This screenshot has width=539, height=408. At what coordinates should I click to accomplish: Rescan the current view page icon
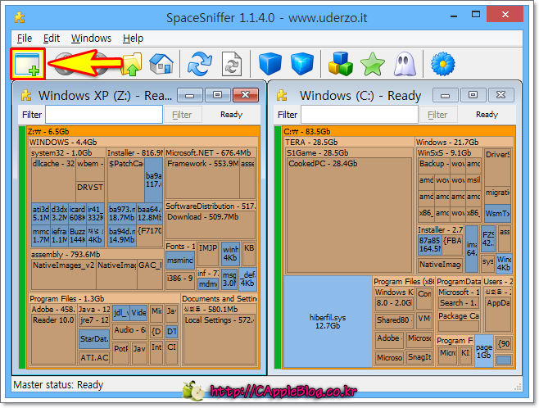(231, 64)
